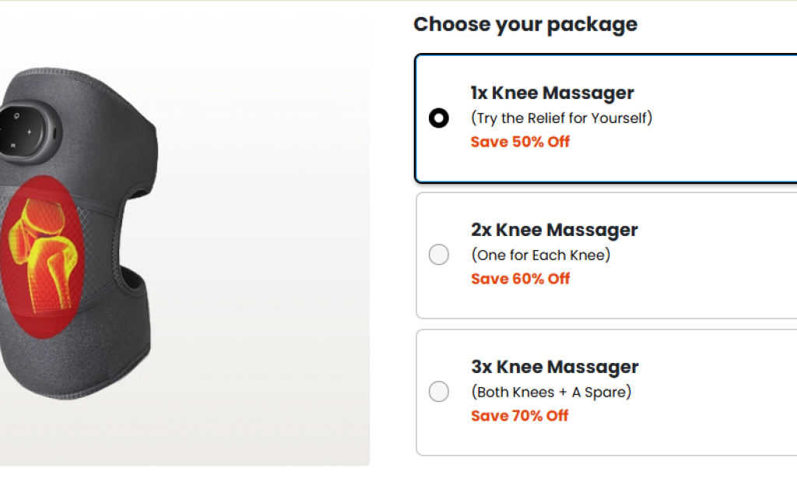Click the power symbol on massager controller

pyautogui.click(x=16, y=114)
